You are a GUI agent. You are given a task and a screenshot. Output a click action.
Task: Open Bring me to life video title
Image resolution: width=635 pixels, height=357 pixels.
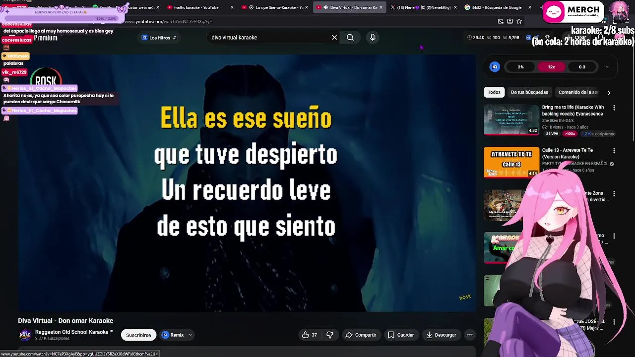573,111
